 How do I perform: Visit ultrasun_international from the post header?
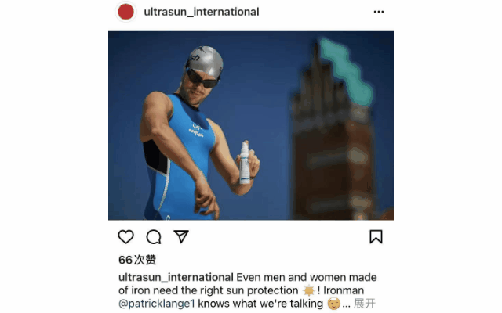[x=202, y=12]
